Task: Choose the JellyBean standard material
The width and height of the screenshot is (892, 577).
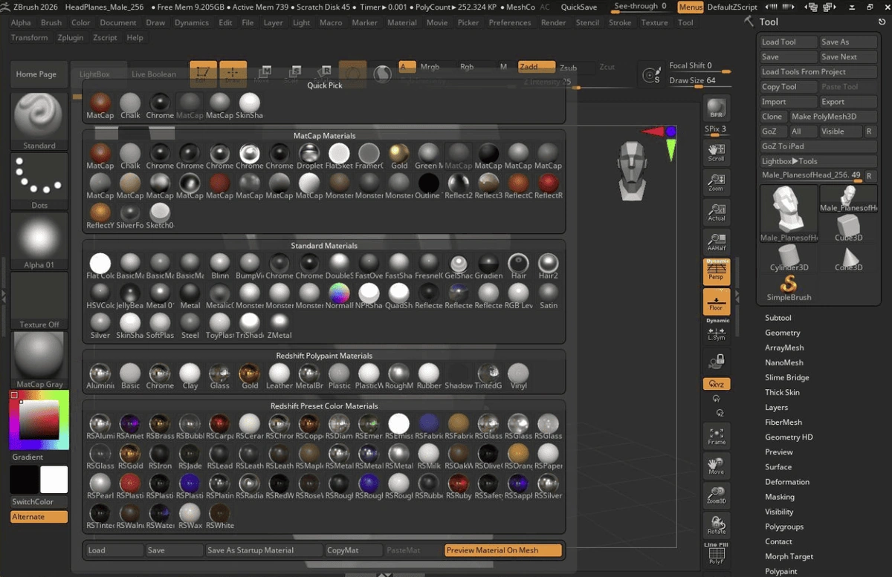Action: pos(130,296)
